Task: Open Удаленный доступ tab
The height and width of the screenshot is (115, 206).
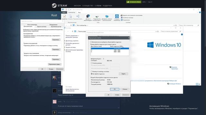Action: pos(56,27)
